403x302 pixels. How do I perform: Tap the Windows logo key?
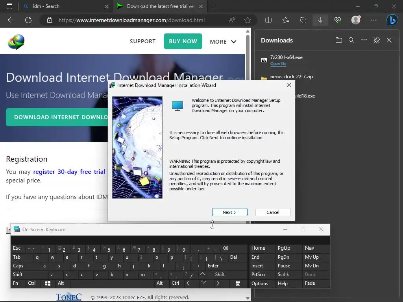tap(48, 283)
